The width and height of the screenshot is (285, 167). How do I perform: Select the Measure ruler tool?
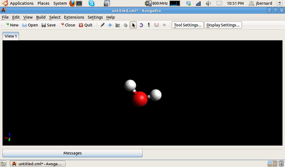coord(156,25)
